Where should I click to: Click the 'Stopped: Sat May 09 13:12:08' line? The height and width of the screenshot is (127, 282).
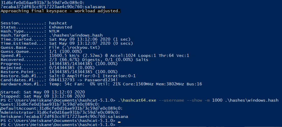coord(43,96)
